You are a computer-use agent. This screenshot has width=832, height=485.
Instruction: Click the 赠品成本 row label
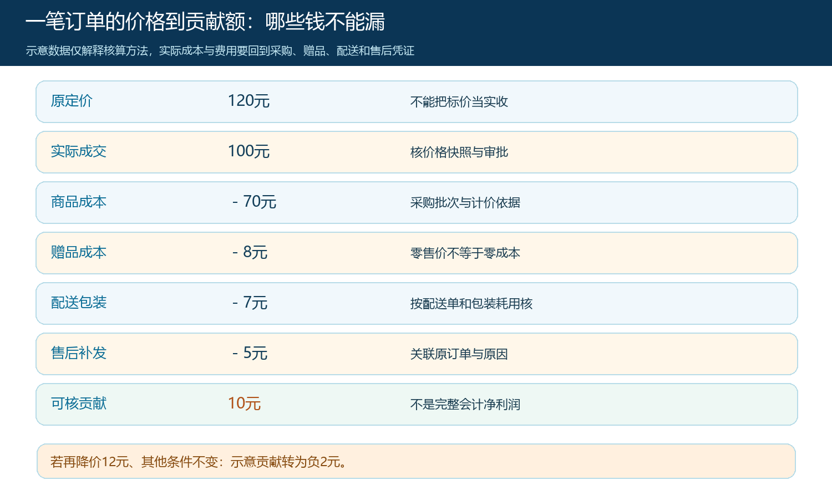point(79,252)
